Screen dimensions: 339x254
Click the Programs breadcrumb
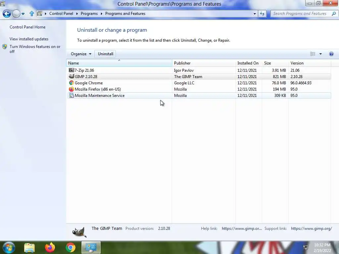(x=89, y=13)
